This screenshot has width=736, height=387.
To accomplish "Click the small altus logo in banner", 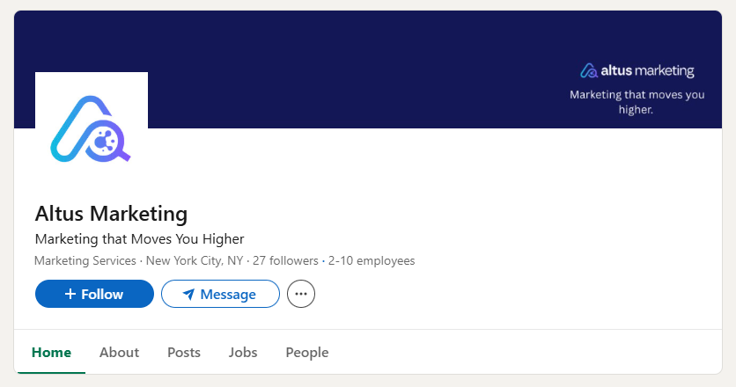I will pos(588,70).
